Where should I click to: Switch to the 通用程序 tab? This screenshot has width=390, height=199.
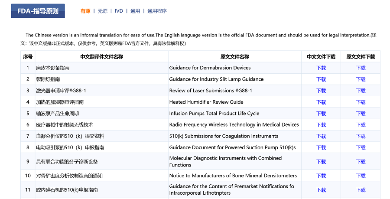[x=157, y=11]
